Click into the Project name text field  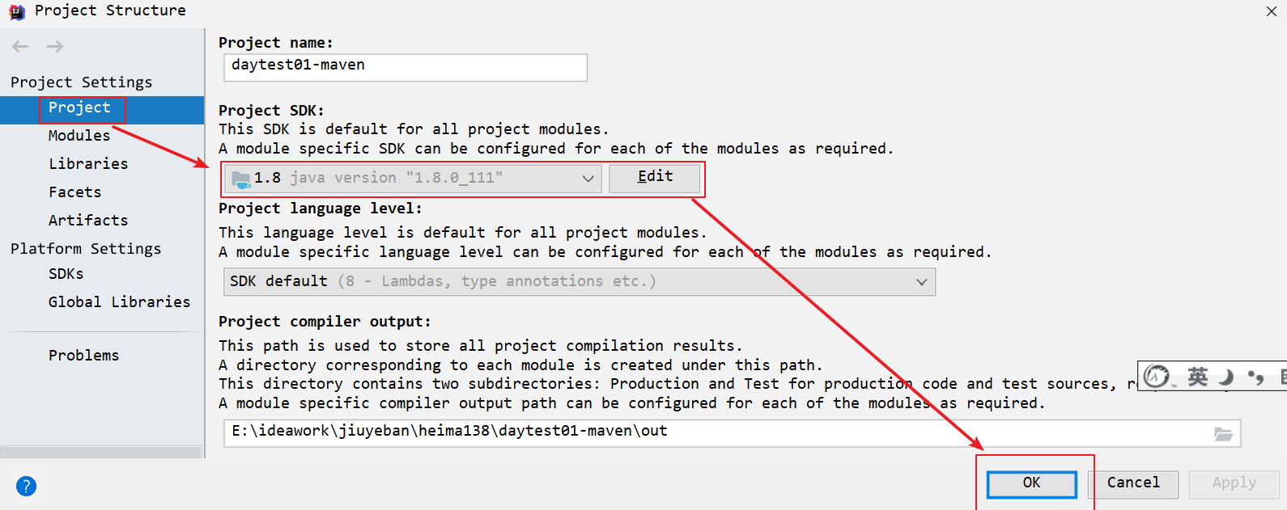tap(405, 67)
